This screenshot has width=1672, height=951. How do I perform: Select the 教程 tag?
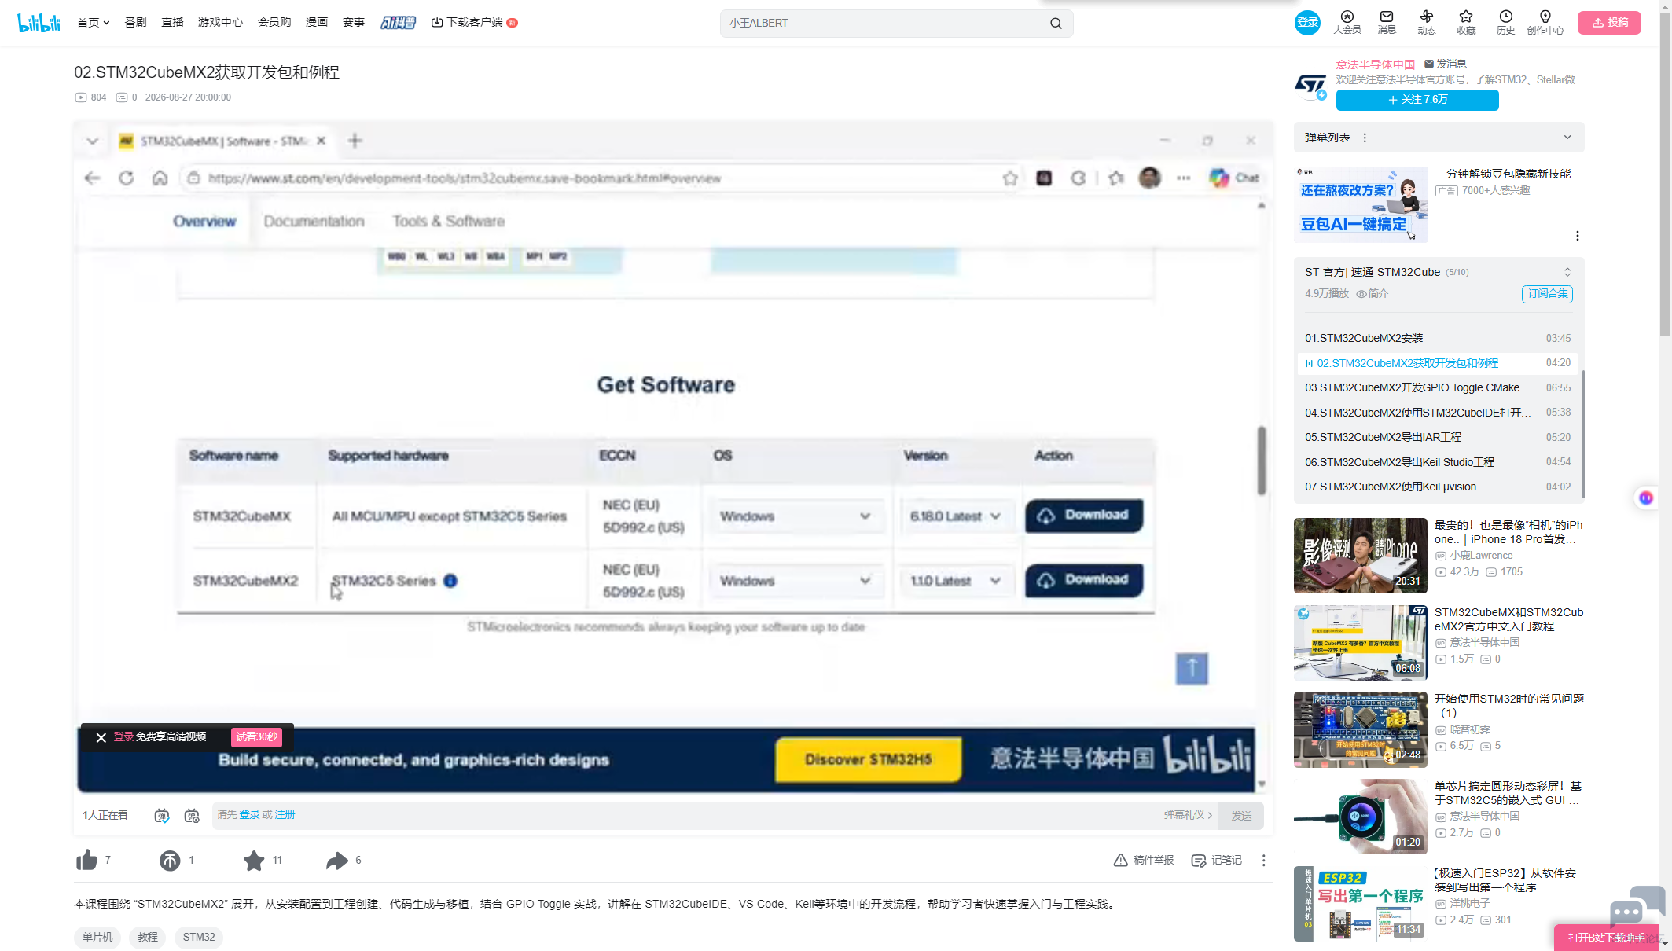click(148, 938)
